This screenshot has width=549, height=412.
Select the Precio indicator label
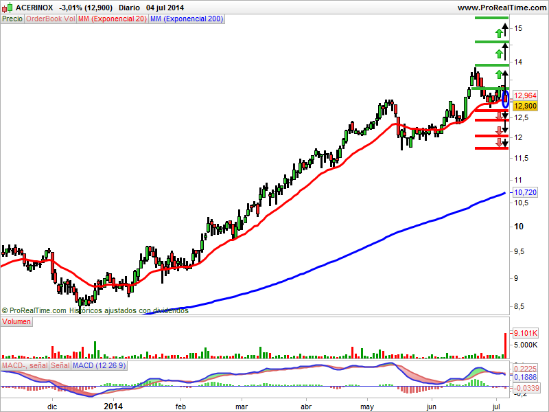pyautogui.click(x=12, y=19)
